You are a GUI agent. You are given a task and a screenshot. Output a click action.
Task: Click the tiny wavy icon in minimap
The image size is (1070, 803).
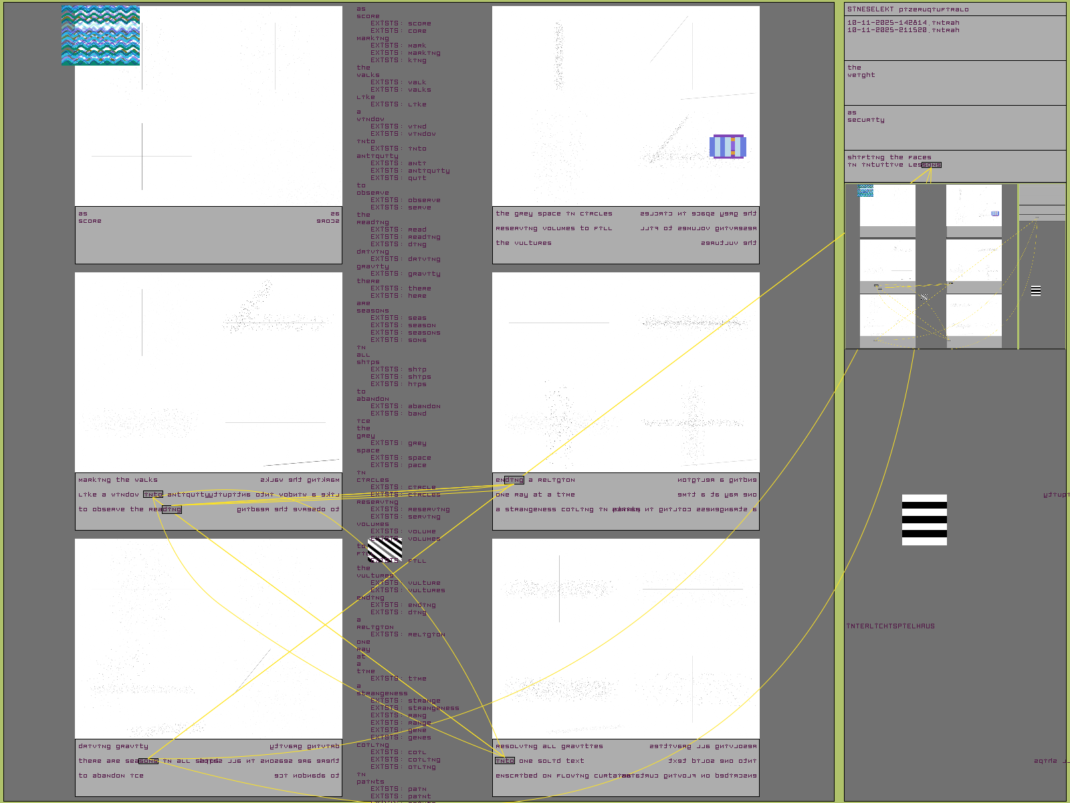865,191
